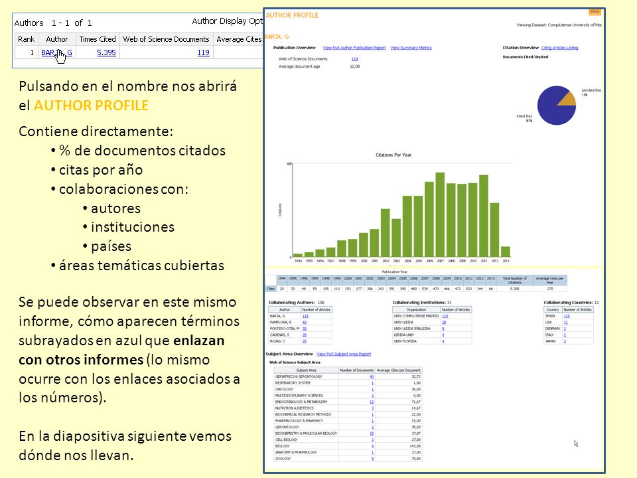Open the View Summary Metrics link
The width and height of the screenshot is (637, 478).
(411, 48)
